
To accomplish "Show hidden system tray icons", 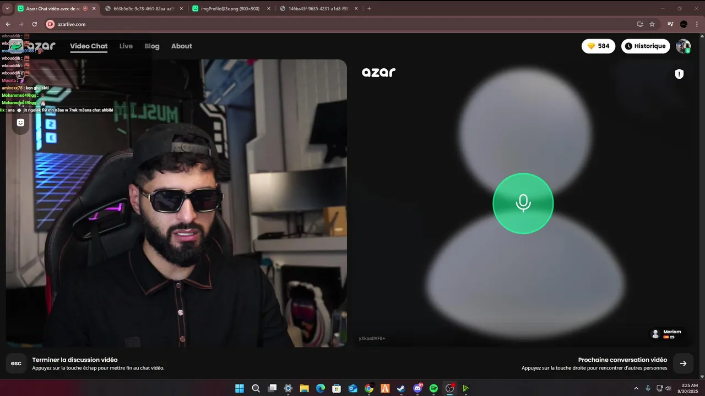I will [x=636, y=388].
